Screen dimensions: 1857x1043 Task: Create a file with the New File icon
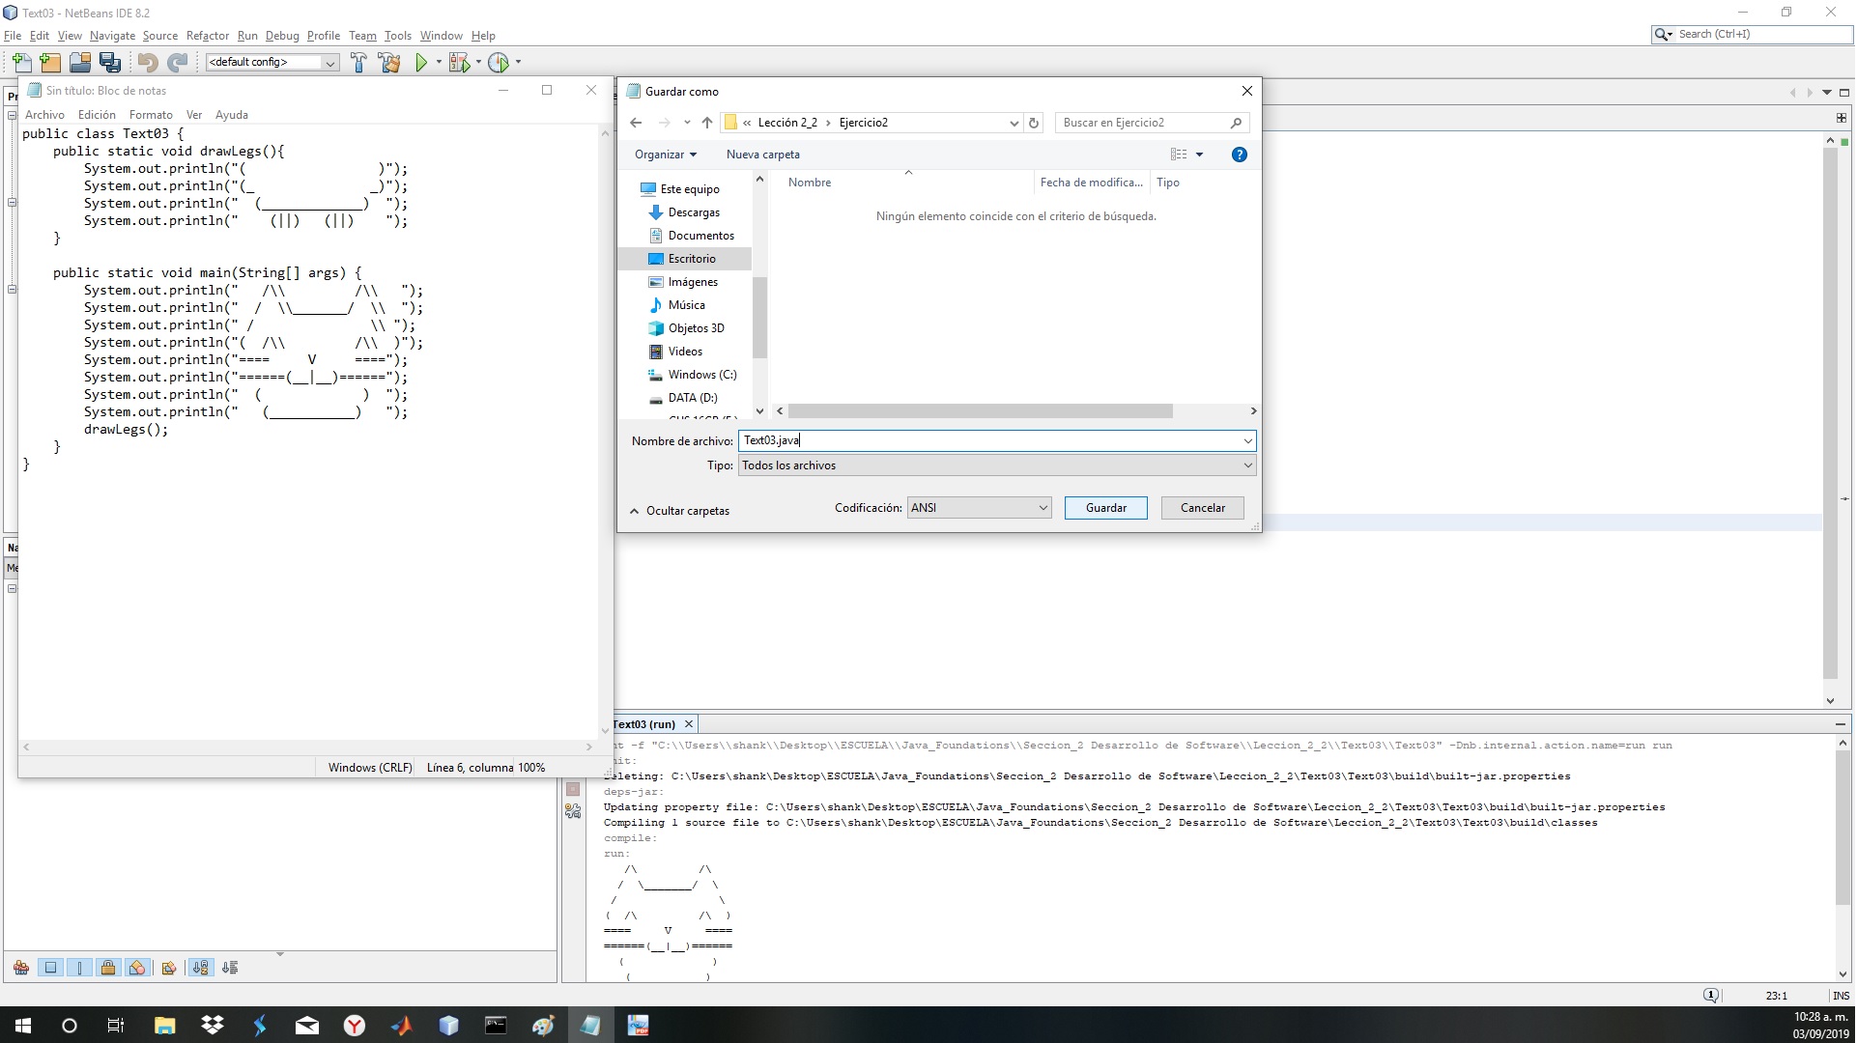click(x=21, y=62)
